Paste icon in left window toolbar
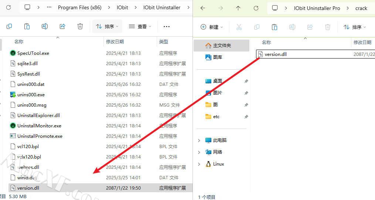The image size is (375, 200). point(27,26)
